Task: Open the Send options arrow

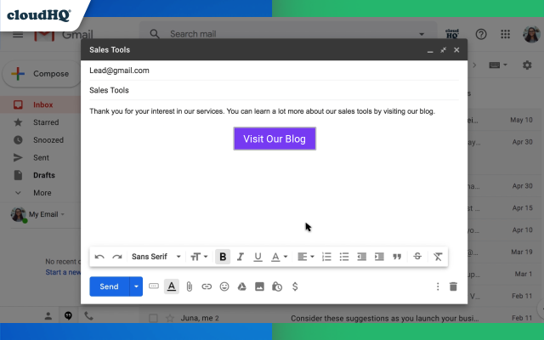Action: [136, 286]
